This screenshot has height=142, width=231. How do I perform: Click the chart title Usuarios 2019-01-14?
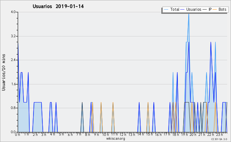click(58, 6)
